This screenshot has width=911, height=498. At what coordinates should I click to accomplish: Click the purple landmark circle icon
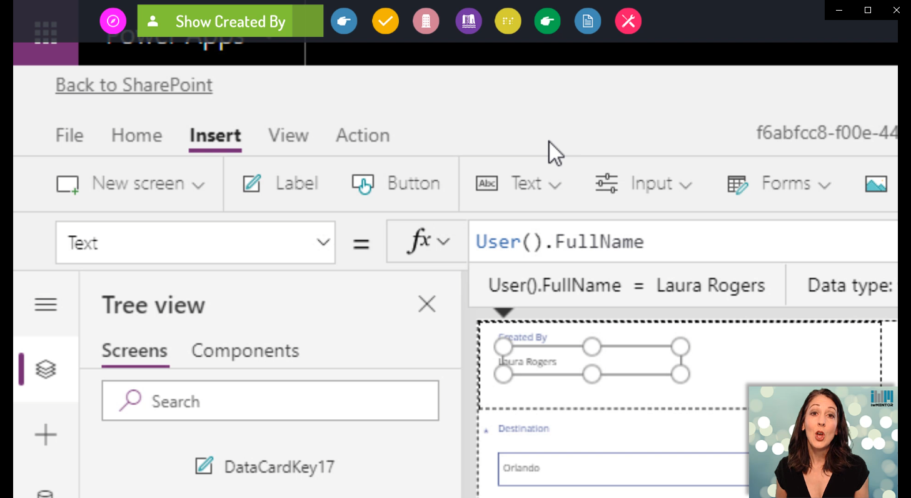click(469, 21)
